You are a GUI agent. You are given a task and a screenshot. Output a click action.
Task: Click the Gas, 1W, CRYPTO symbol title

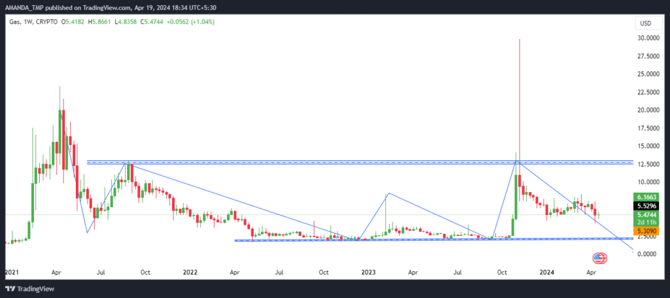pos(33,22)
